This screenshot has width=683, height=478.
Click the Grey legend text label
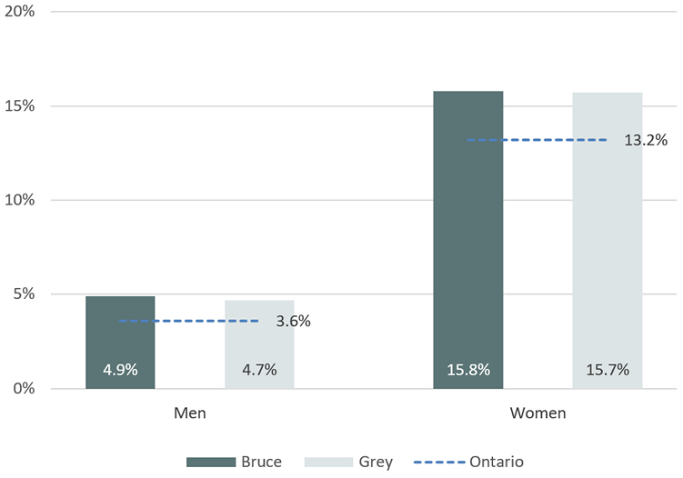[x=376, y=462]
